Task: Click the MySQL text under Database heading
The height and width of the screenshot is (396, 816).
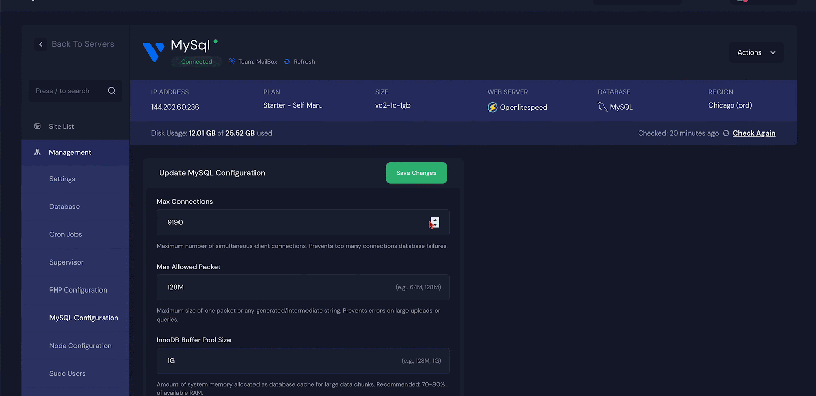Action: coord(621,107)
